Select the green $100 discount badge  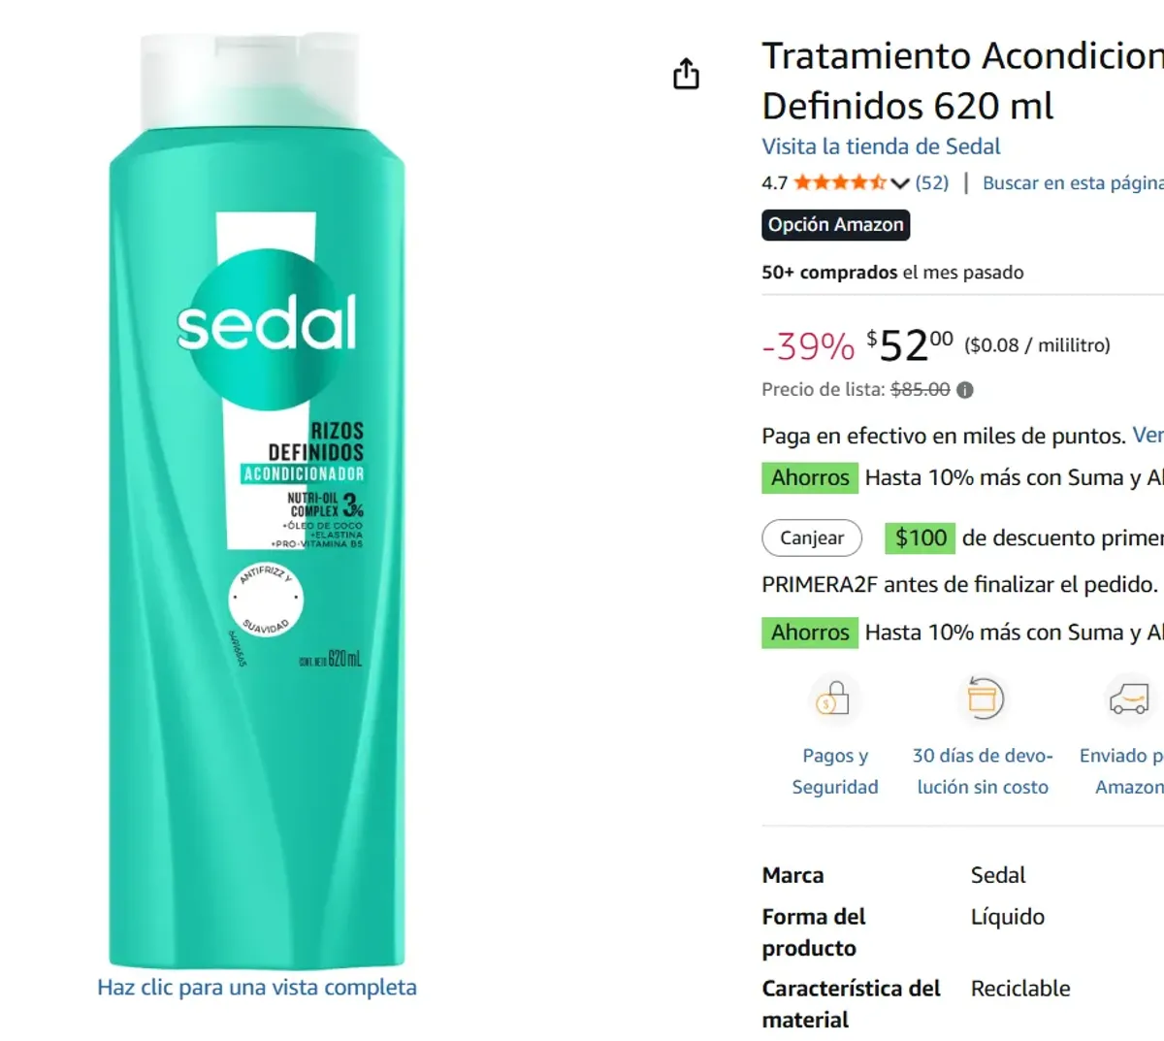[x=920, y=537]
